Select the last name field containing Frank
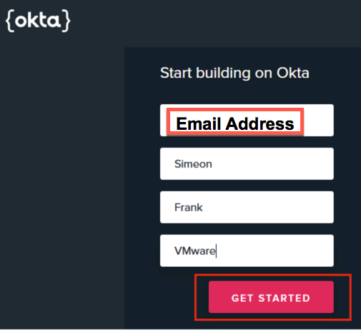This screenshot has height=331, width=361. click(247, 208)
